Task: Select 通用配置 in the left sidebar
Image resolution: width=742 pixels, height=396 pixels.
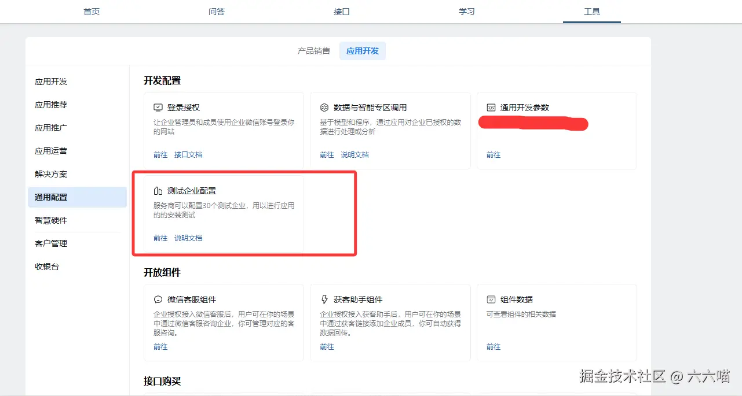Action: tap(77, 197)
